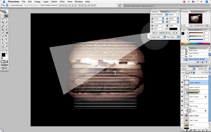211x132 pixels.
Task: Select the Path Selection tool
Action: point(2,40)
